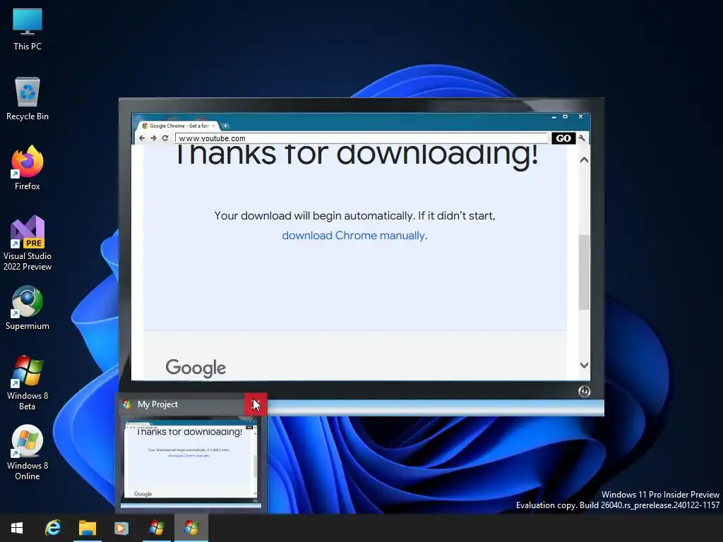
Task: Open Internet Explorer from taskbar
Action: (x=53, y=528)
